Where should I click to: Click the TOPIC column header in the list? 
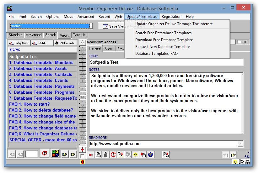[42, 50]
